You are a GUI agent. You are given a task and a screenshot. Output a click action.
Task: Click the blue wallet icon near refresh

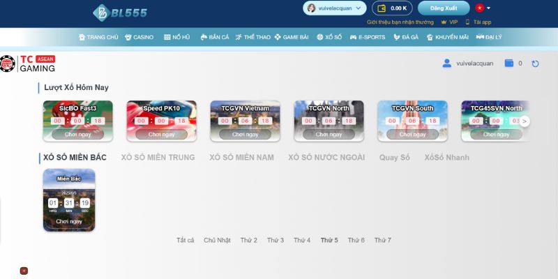pos(509,63)
